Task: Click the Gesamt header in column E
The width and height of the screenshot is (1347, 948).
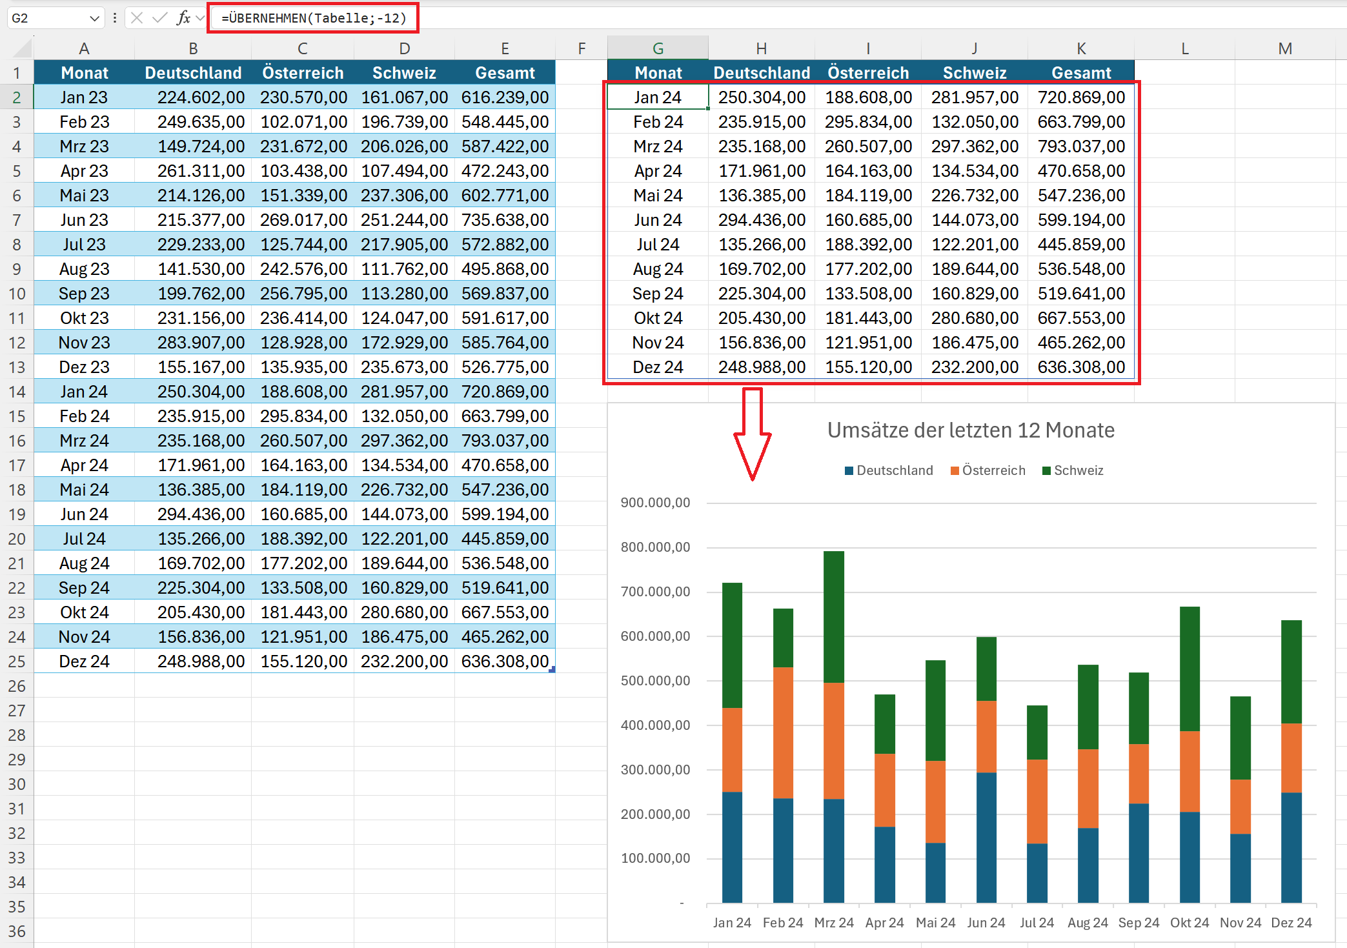Action: 505,73
